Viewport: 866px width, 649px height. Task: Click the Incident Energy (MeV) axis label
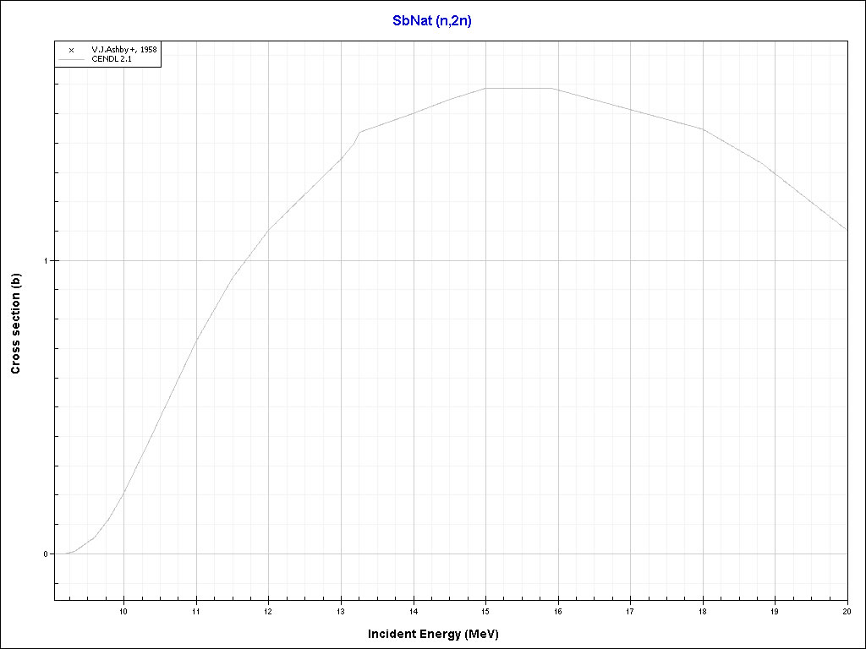coord(439,634)
